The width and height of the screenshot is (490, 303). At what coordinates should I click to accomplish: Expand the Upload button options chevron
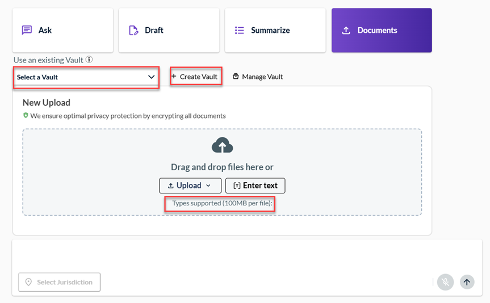click(208, 186)
